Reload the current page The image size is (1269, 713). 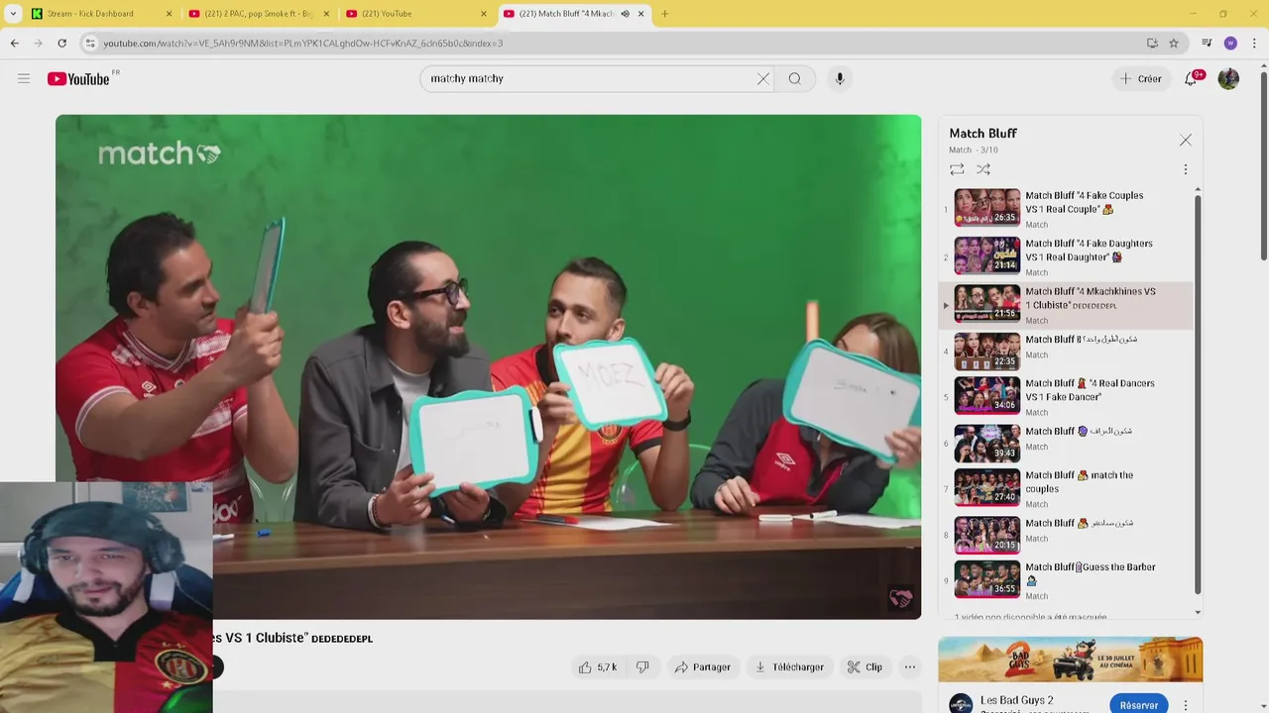coord(61,43)
